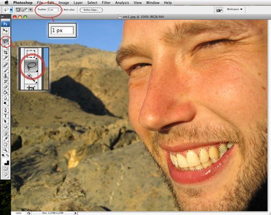The image size is (271, 215).
Task: Change the screen mode from the toolbox
Action: pos(5,175)
